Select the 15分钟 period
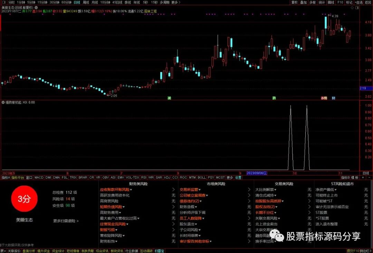The height and width of the screenshot is (253, 373). (42, 2)
